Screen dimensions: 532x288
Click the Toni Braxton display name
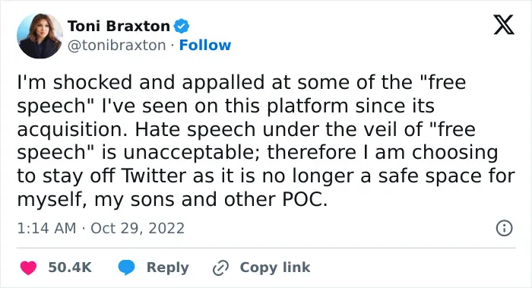point(119,26)
